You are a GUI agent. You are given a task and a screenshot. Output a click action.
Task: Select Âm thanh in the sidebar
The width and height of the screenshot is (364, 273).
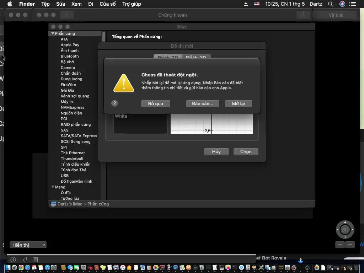(70, 50)
